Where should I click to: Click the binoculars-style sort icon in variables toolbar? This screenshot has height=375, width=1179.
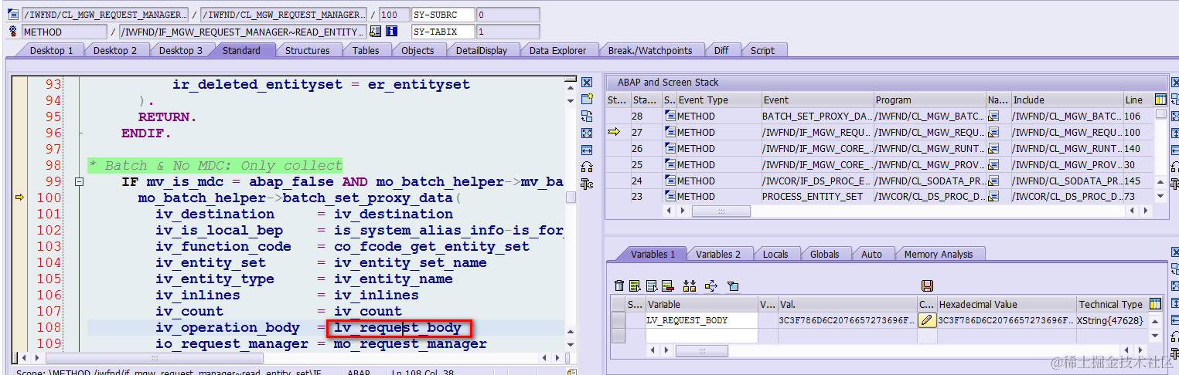point(690,286)
